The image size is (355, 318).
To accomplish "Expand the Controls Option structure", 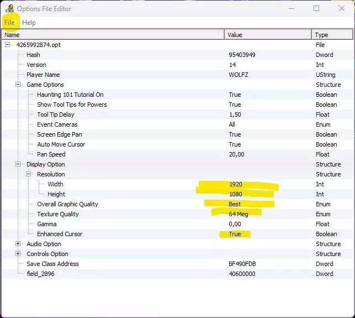I will [18, 254].
